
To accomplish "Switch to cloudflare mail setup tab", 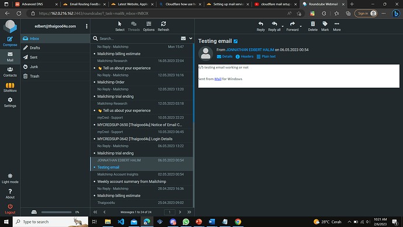I will 275,4.
